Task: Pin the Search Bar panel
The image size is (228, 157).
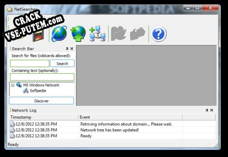Action: coord(67,49)
